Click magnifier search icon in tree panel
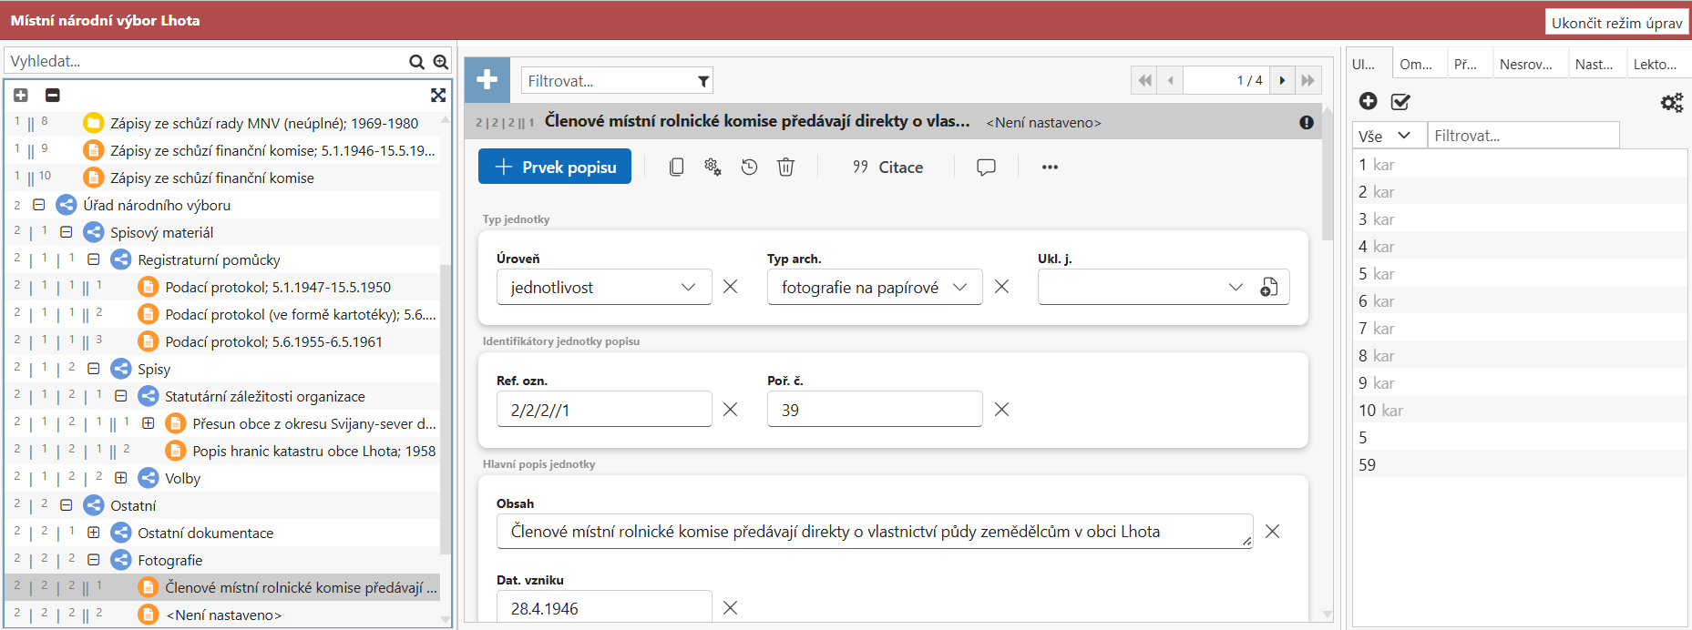Viewport: 1692px width, 630px height. tap(416, 62)
